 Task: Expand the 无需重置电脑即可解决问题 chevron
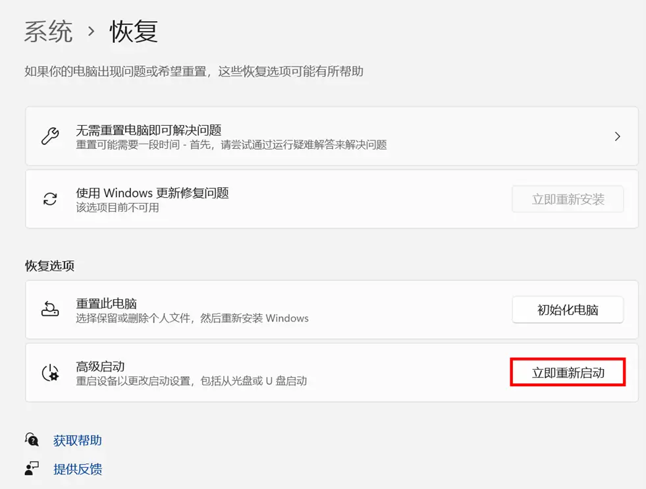pos(617,136)
